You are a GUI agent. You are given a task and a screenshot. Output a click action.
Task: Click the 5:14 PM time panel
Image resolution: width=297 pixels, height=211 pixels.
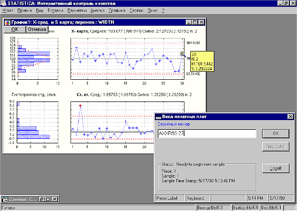(x=257, y=198)
